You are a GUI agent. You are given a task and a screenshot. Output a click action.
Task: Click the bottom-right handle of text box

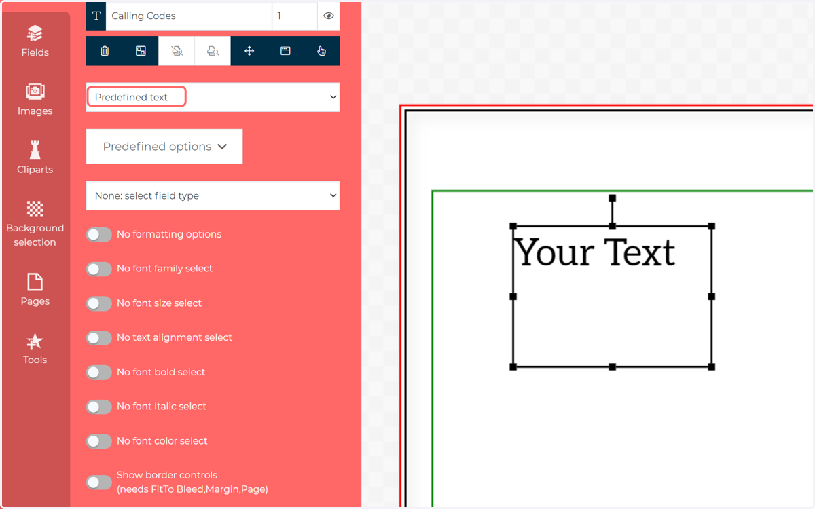pyautogui.click(x=712, y=367)
